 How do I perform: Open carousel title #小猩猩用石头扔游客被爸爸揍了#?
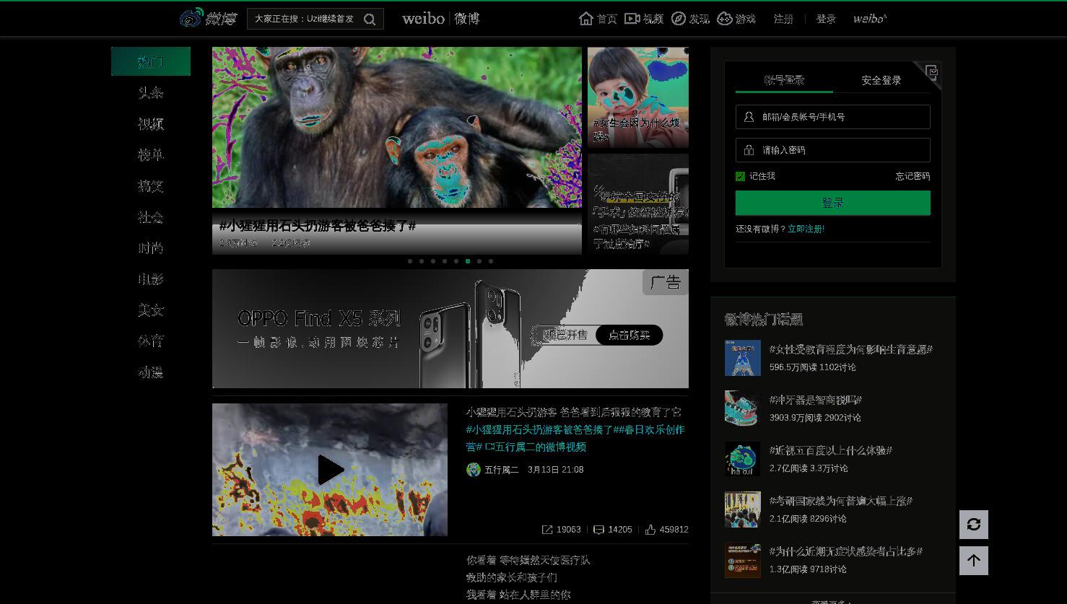318,226
